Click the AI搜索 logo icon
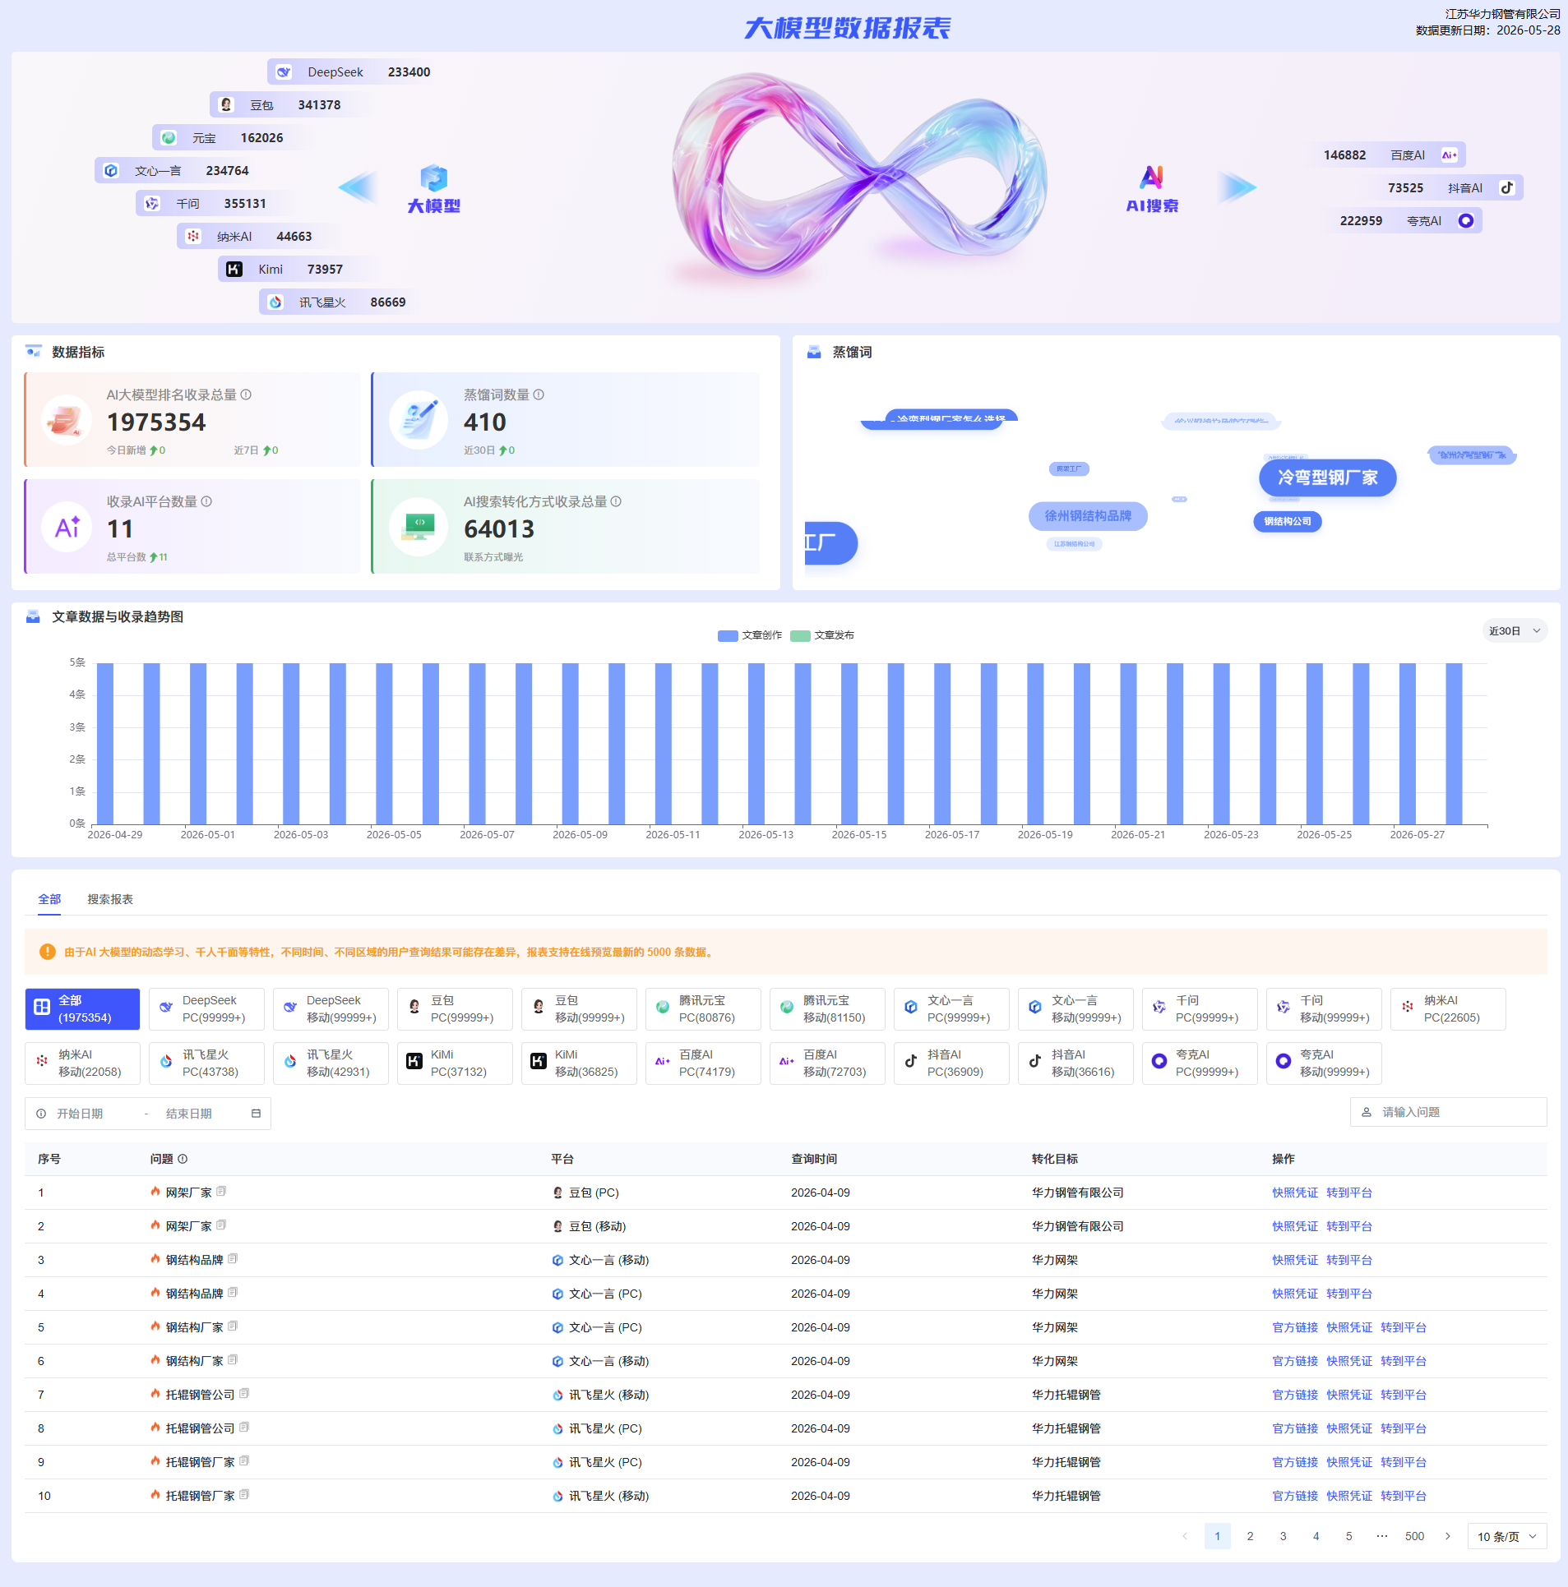The image size is (1568, 1587). click(x=1152, y=178)
